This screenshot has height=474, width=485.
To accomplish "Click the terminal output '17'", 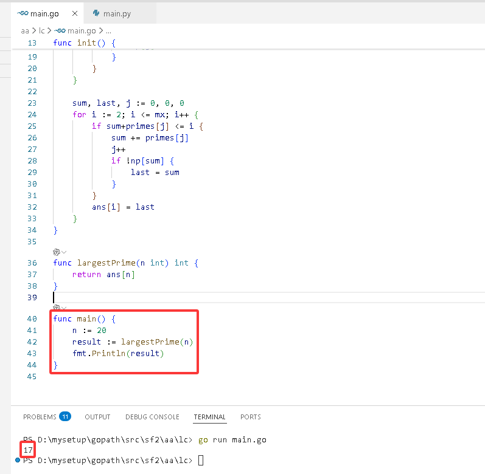I will pyautogui.click(x=28, y=450).
